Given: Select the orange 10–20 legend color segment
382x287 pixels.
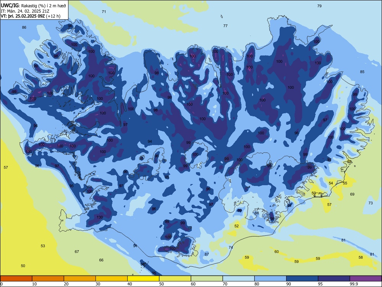Looking at the screenshot, I should [x=48, y=279].
